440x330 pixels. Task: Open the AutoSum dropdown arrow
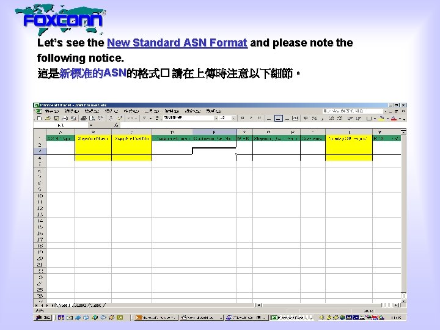coord(150,119)
